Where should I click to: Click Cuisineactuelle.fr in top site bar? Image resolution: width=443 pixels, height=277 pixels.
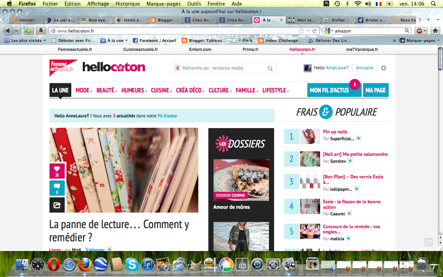click(x=141, y=50)
